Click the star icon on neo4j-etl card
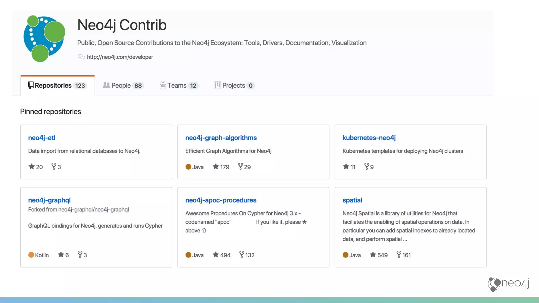Viewport: 539px width, 303px height. [32, 166]
